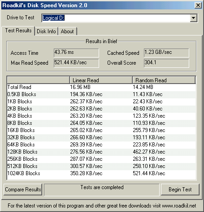204x212 pixels.
Task: Click linear read value 287.07 KB/sec
Action: click(x=86, y=159)
